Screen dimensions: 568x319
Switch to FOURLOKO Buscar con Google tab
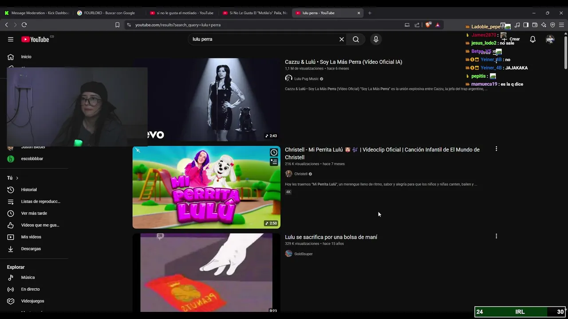(109, 13)
